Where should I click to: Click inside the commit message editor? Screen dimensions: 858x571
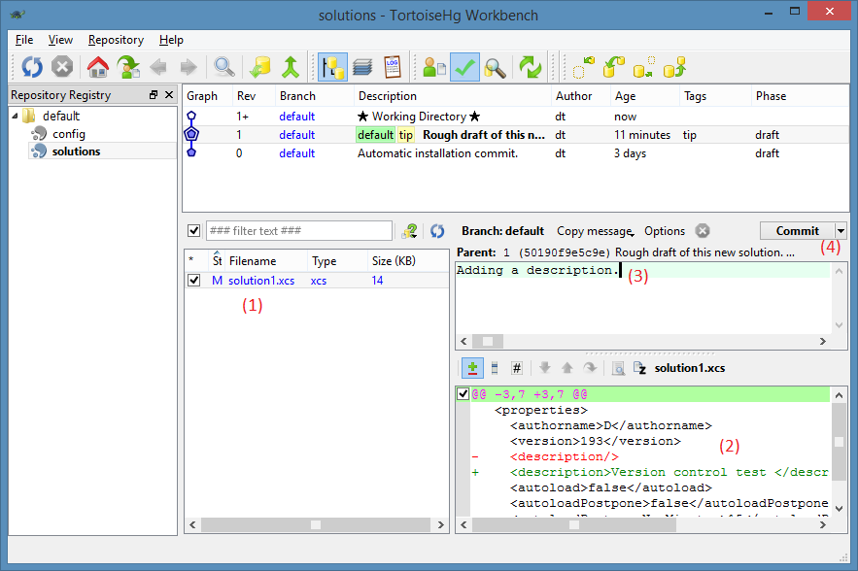(x=643, y=298)
